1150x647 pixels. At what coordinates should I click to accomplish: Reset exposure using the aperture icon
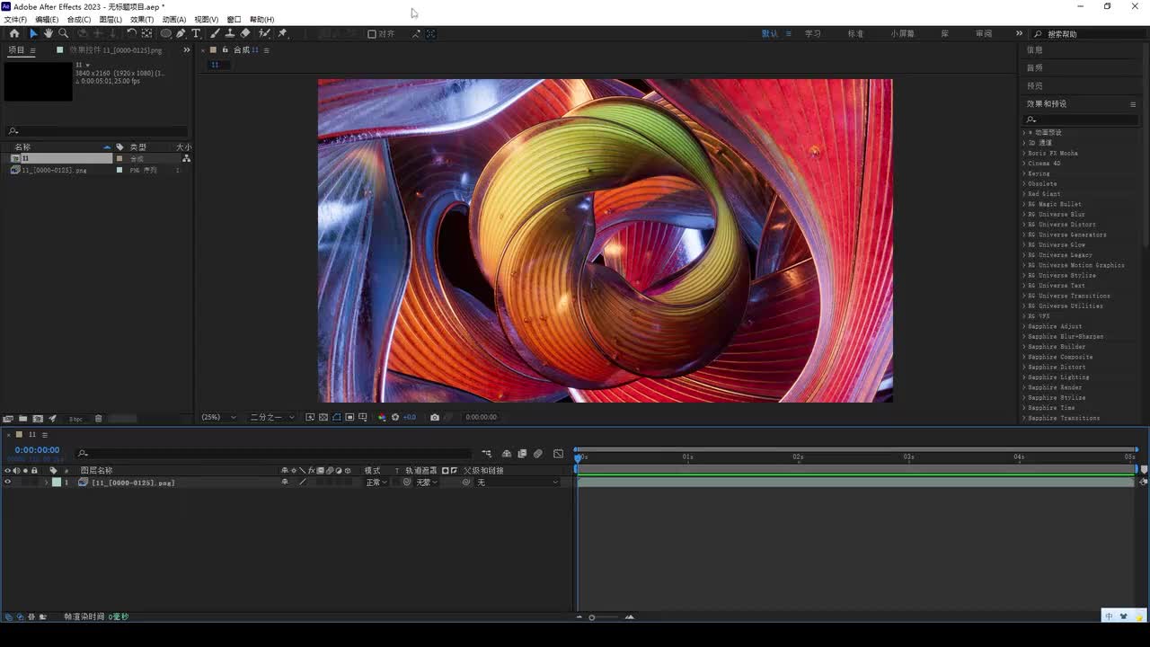395,417
